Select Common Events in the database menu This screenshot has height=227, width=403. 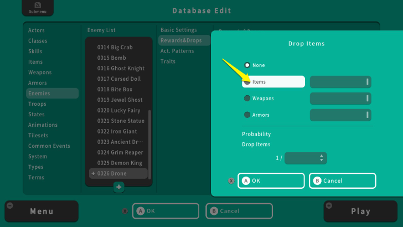49,146
